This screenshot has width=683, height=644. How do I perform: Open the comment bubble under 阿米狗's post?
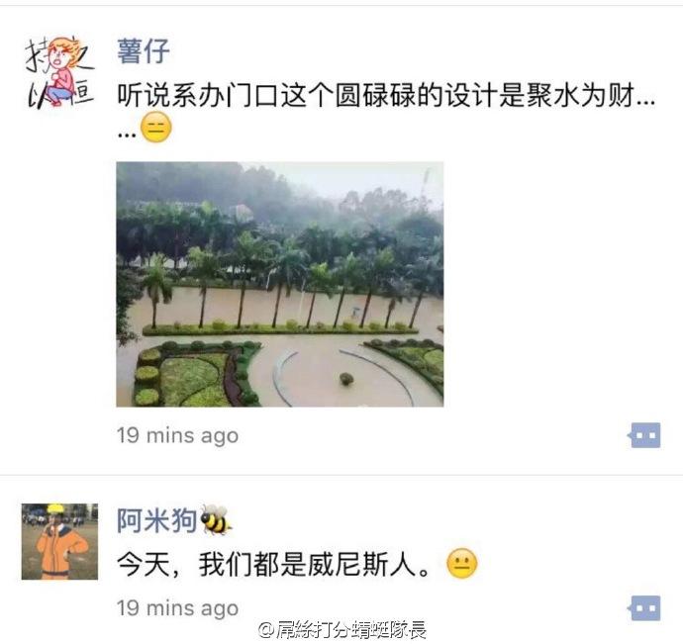click(x=644, y=608)
